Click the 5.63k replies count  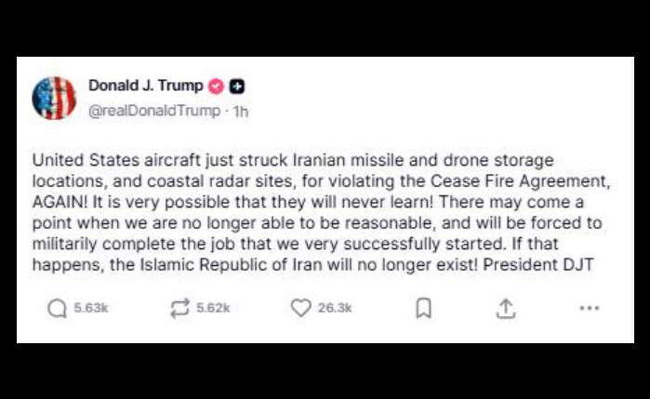91,308
